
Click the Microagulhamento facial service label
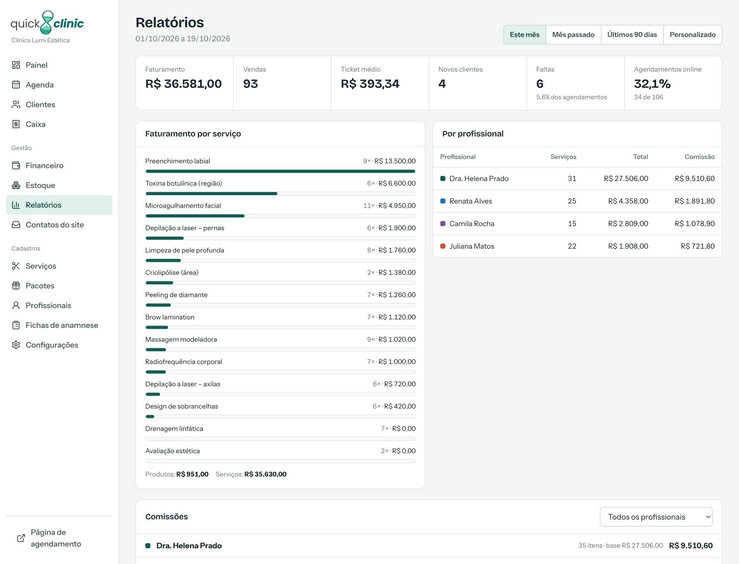coord(183,206)
